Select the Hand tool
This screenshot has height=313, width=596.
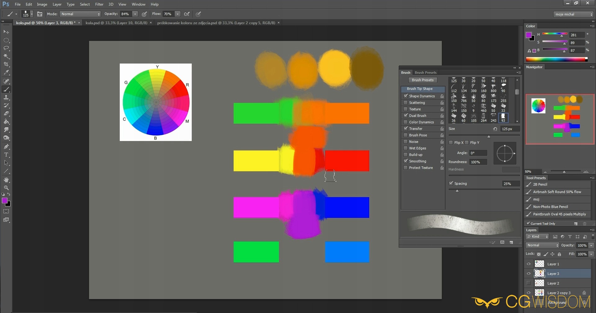[x=6, y=180]
